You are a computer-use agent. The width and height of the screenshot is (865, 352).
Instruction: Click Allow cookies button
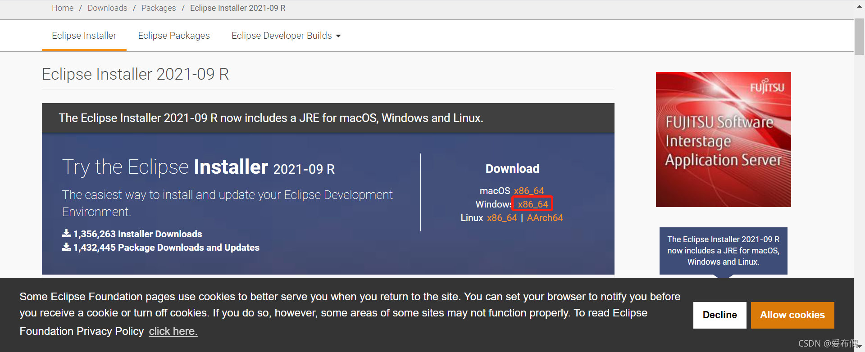[x=792, y=315]
